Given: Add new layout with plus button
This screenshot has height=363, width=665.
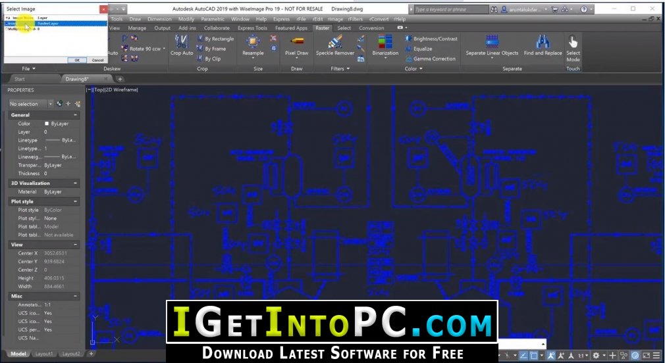Looking at the screenshot, I should [x=91, y=354].
